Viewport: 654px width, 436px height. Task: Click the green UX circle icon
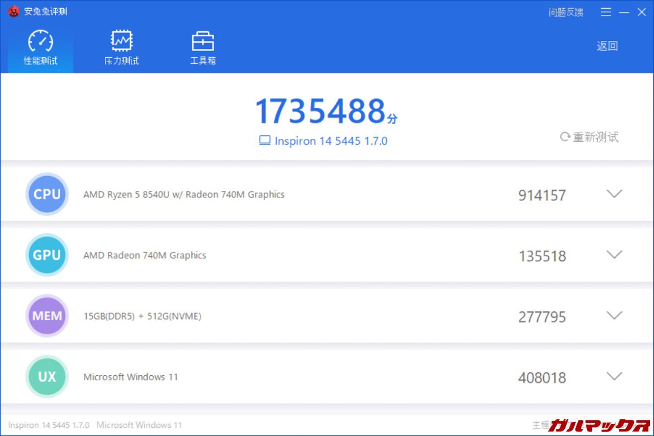tap(47, 377)
